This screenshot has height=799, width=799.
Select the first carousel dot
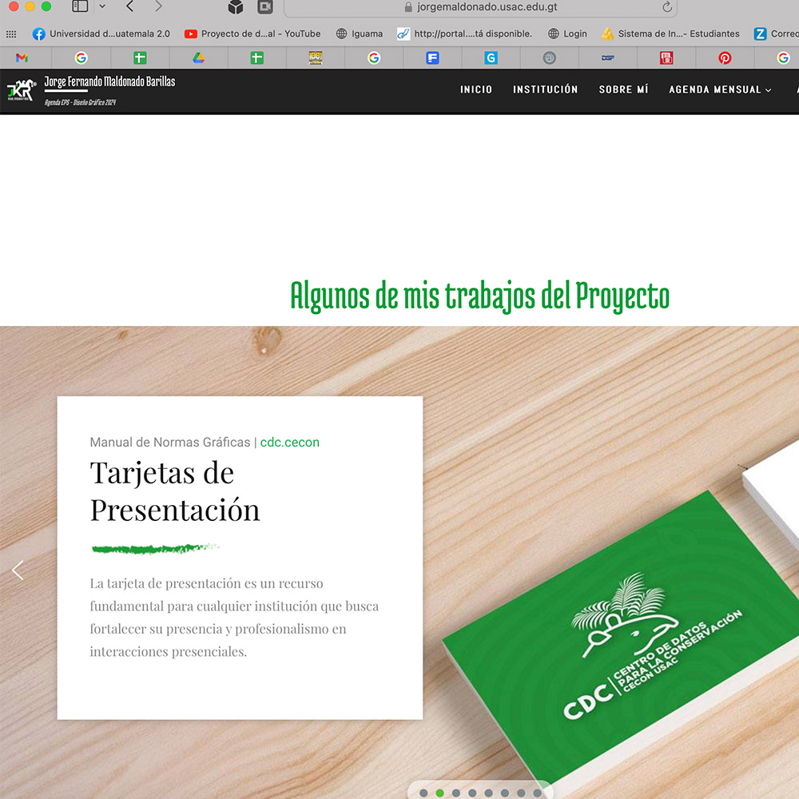[x=423, y=793]
